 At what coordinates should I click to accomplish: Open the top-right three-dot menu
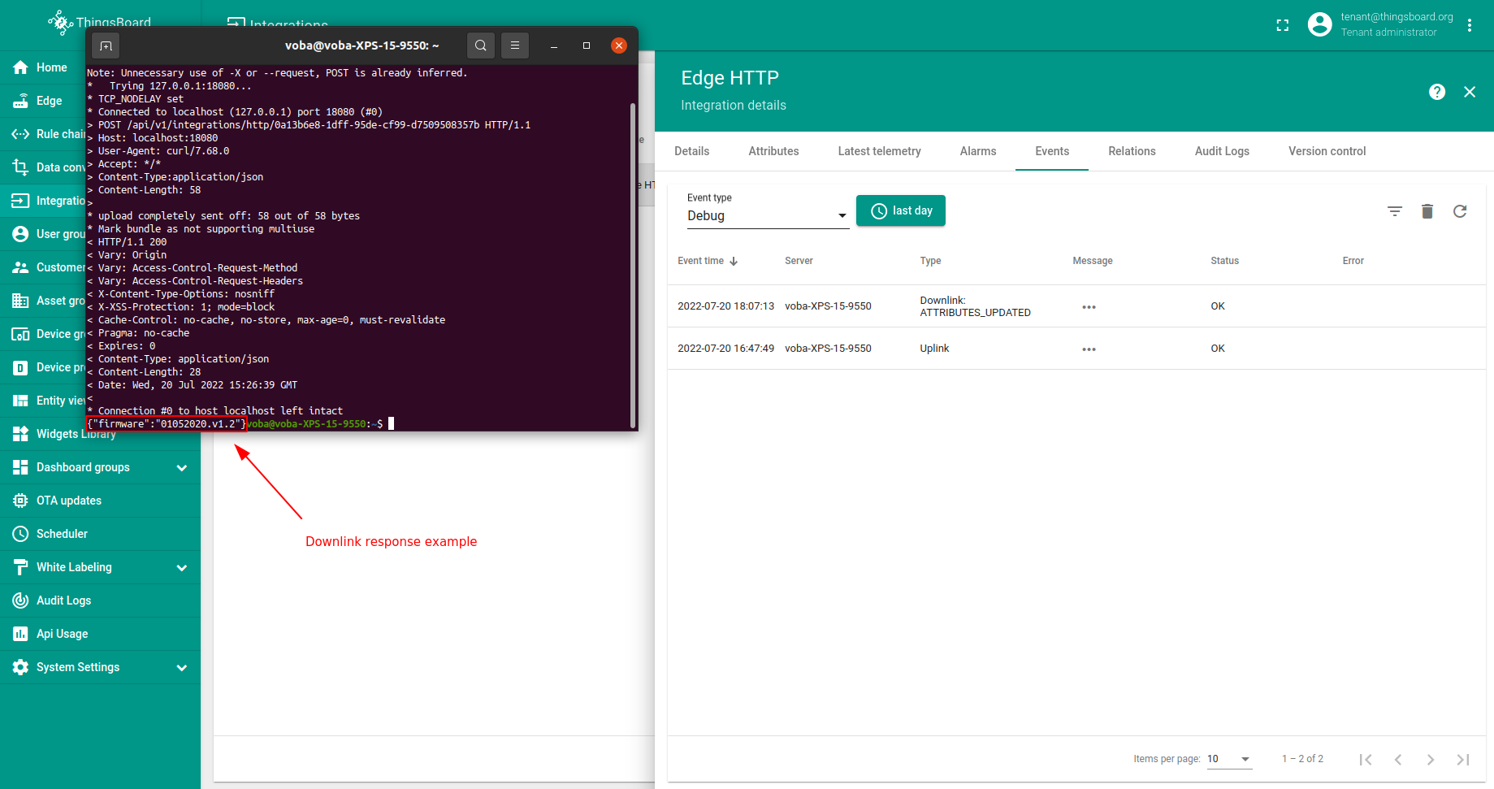coord(1470,25)
